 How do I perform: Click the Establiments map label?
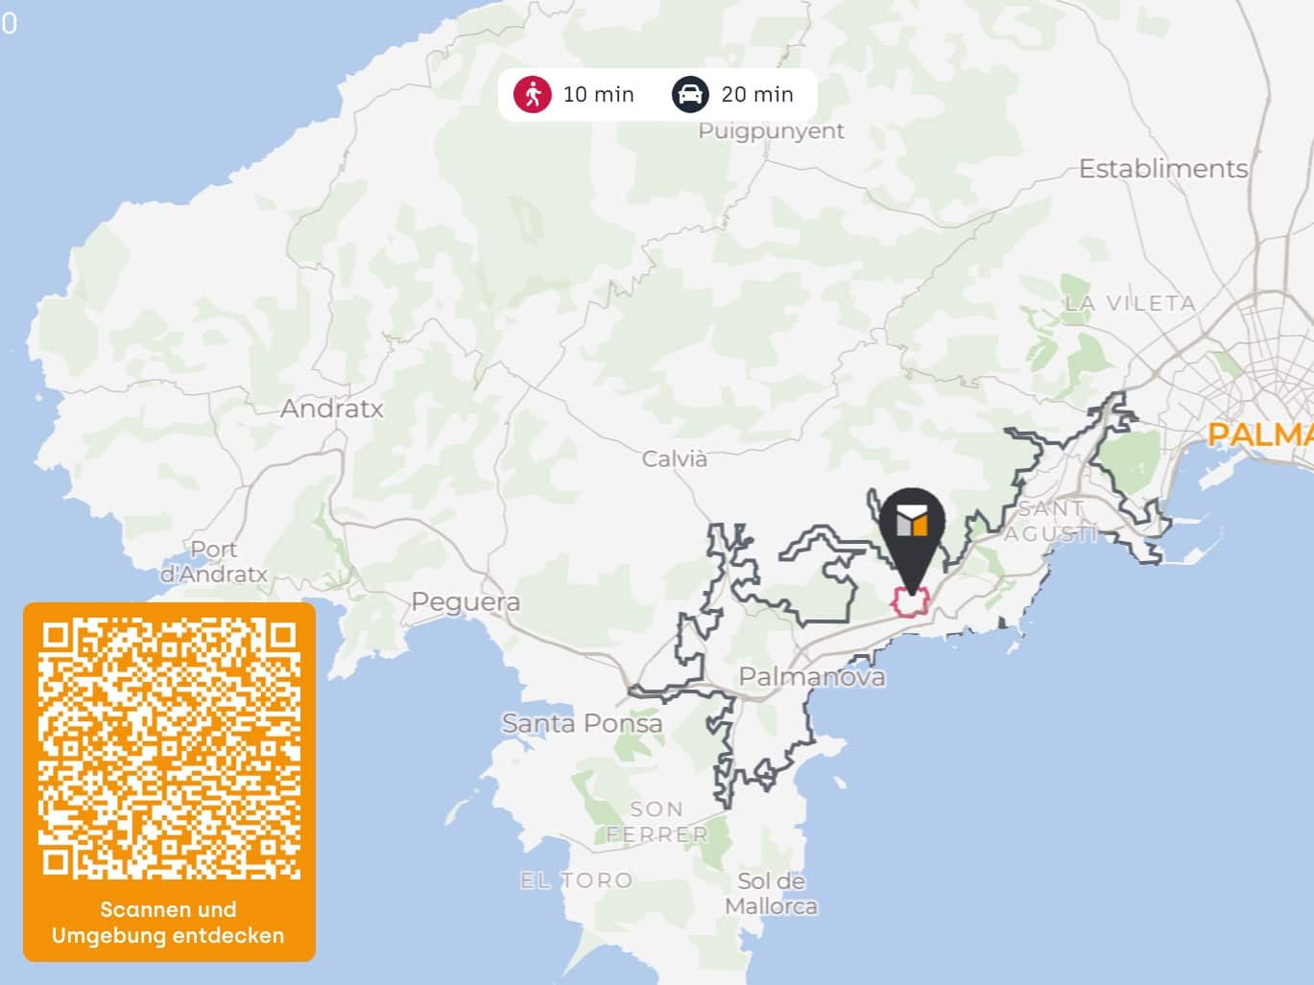click(x=1163, y=169)
